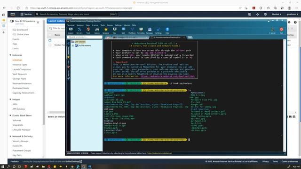
Task: Open the Tunneling tool icon
Action: click(x=141, y=31)
